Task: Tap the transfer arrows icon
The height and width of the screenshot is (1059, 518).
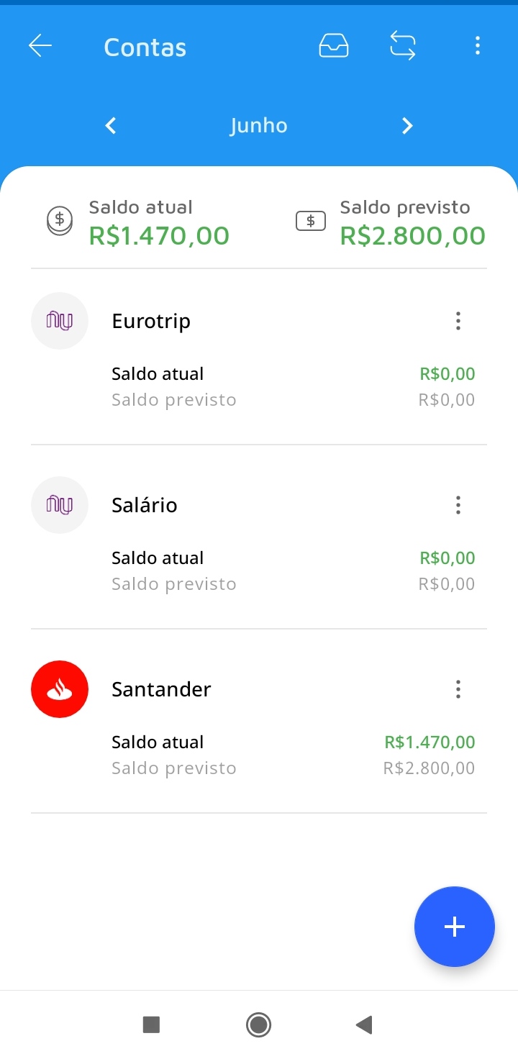Action: [x=403, y=47]
